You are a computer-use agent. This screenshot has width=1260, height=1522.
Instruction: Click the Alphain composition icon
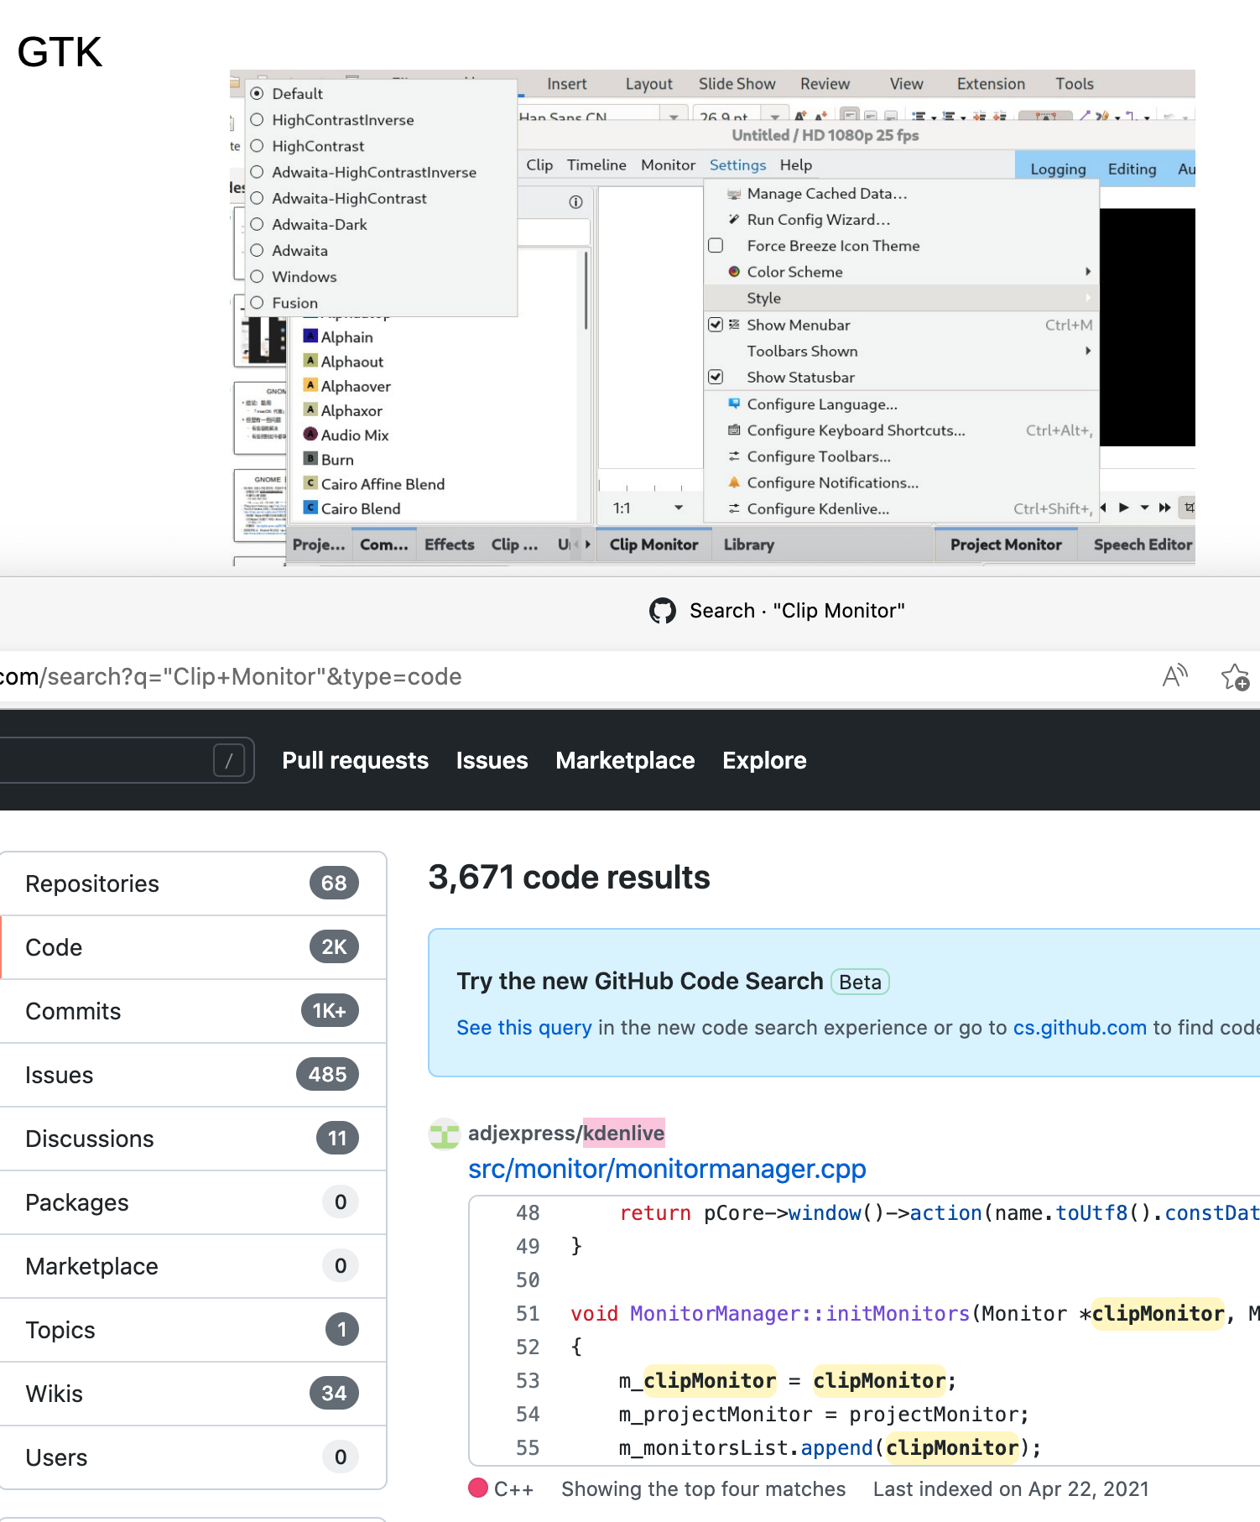(x=310, y=336)
